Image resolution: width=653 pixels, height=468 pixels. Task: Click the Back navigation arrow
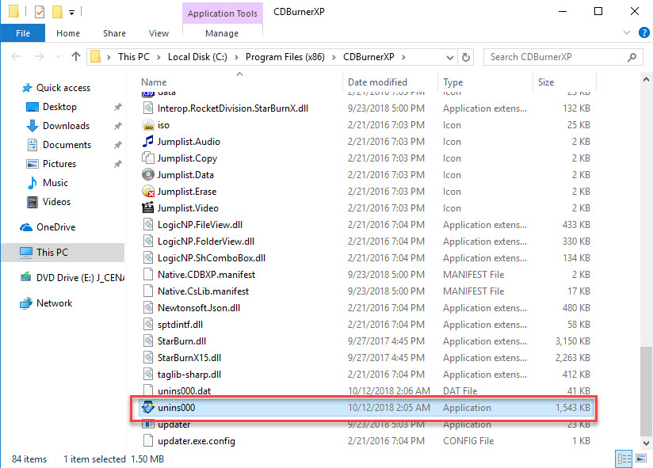pos(16,56)
